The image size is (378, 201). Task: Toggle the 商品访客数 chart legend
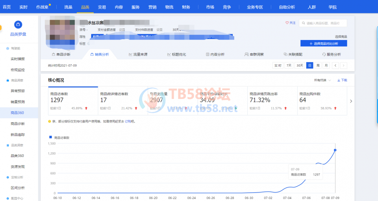click(59, 137)
